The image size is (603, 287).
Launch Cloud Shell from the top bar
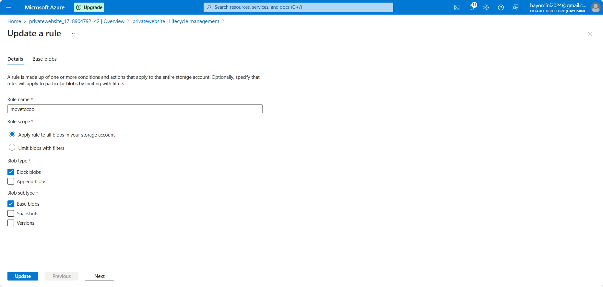(x=457, y=7)
